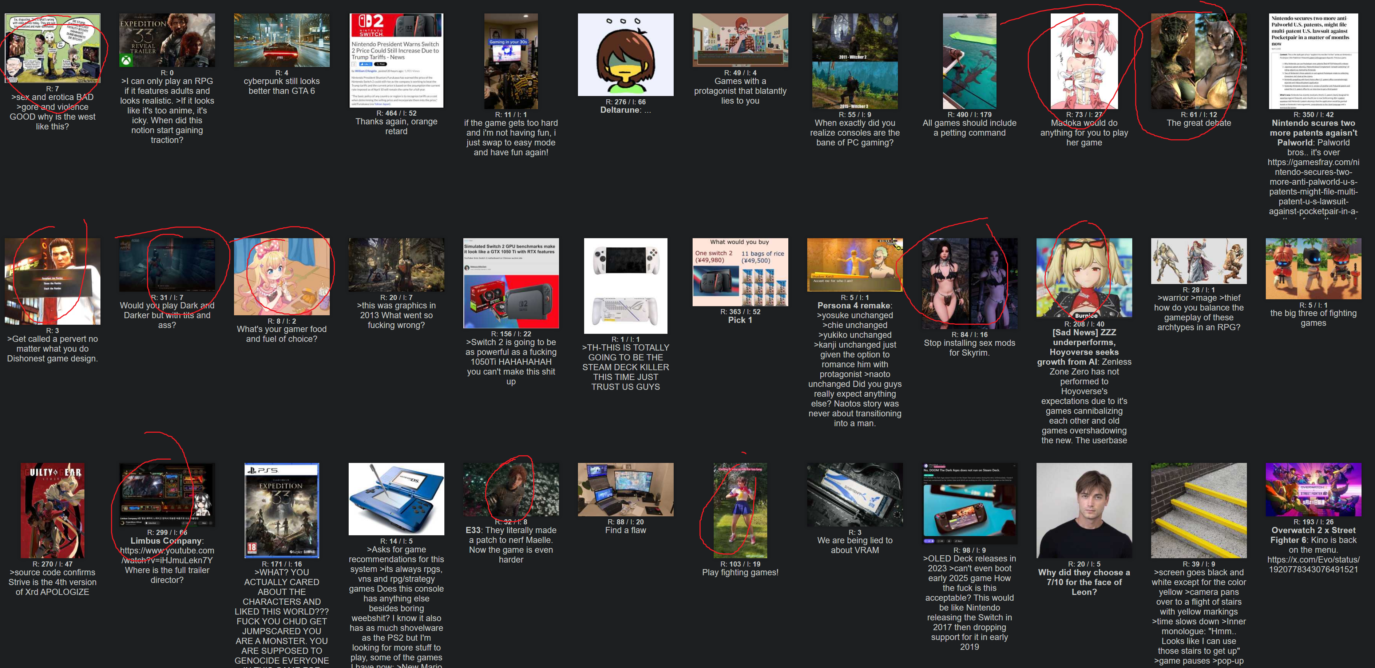Open the Deltarune character thumbnail
The width and height of the screenshot is (1375, 668).
click(x=626, y=55)
